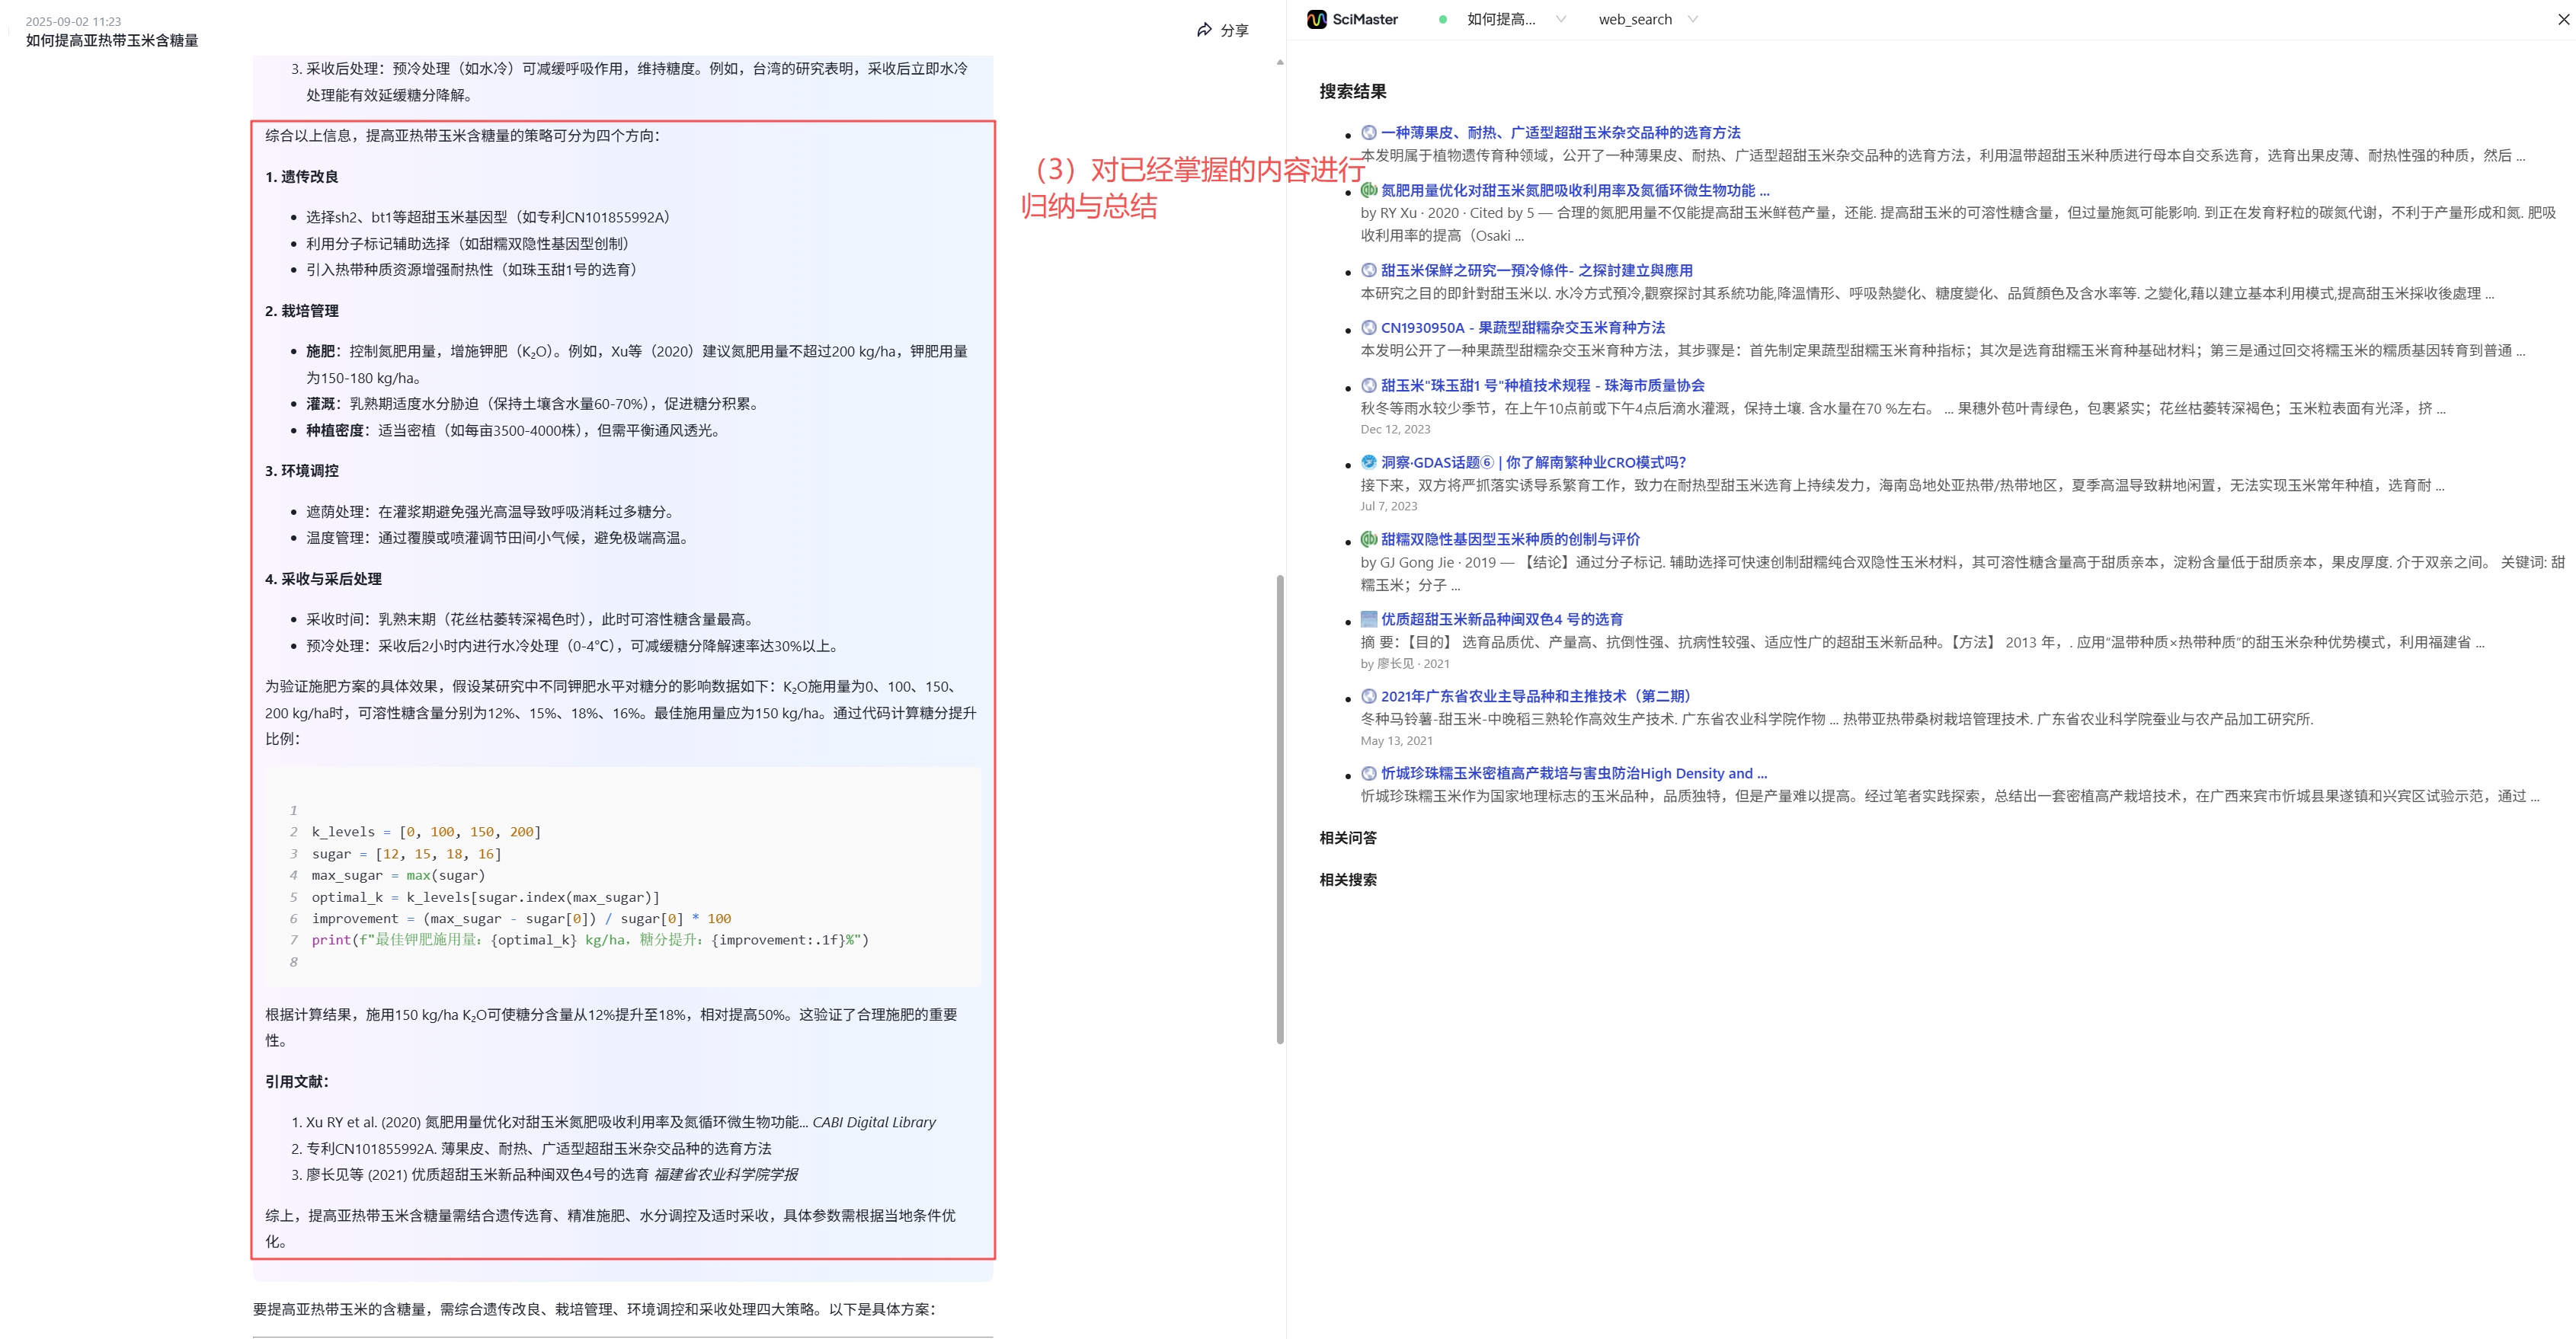Click the chat area vertical scrollbar
The width and height of the screenshot is (2576, 1339).
[x=1280, y=808]
